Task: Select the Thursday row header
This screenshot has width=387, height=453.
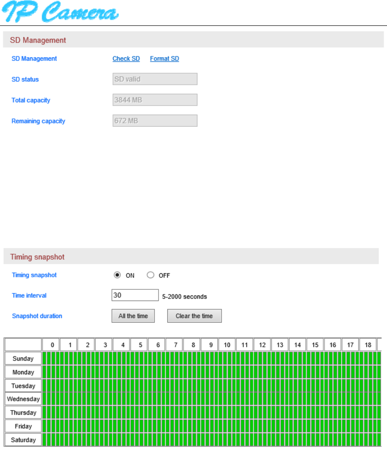Action: point(23,412)
